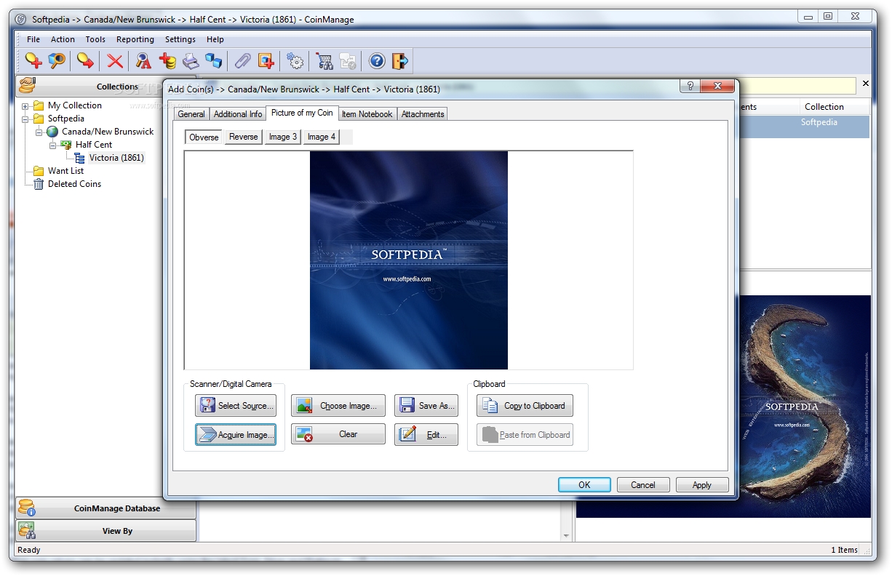Click the Choose Image button
Screen dimensions: 892x576
(338, 406)
